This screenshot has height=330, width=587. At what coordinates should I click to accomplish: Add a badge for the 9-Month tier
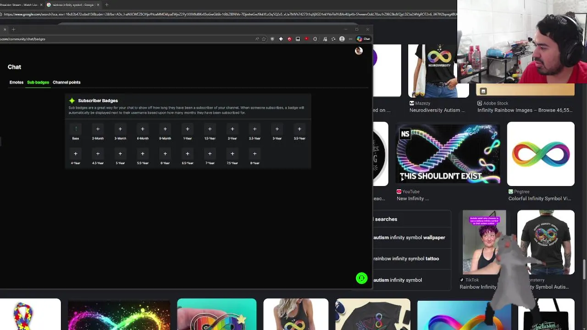165,129
